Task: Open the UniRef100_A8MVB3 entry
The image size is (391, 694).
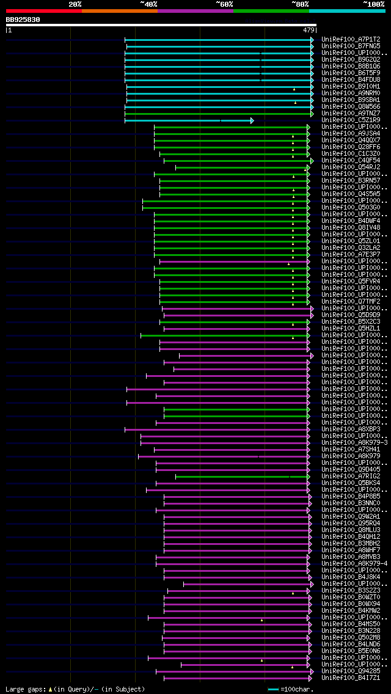Action: point(351,557)
